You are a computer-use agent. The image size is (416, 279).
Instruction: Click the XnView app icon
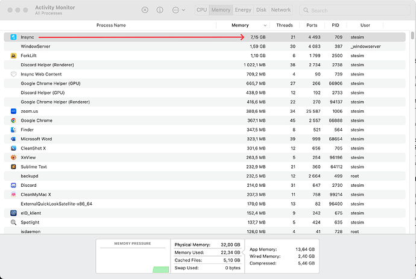coord(13,157)
